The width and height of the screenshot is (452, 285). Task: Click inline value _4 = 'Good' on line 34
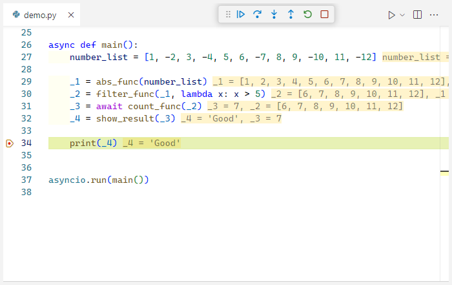click(152, 143)
